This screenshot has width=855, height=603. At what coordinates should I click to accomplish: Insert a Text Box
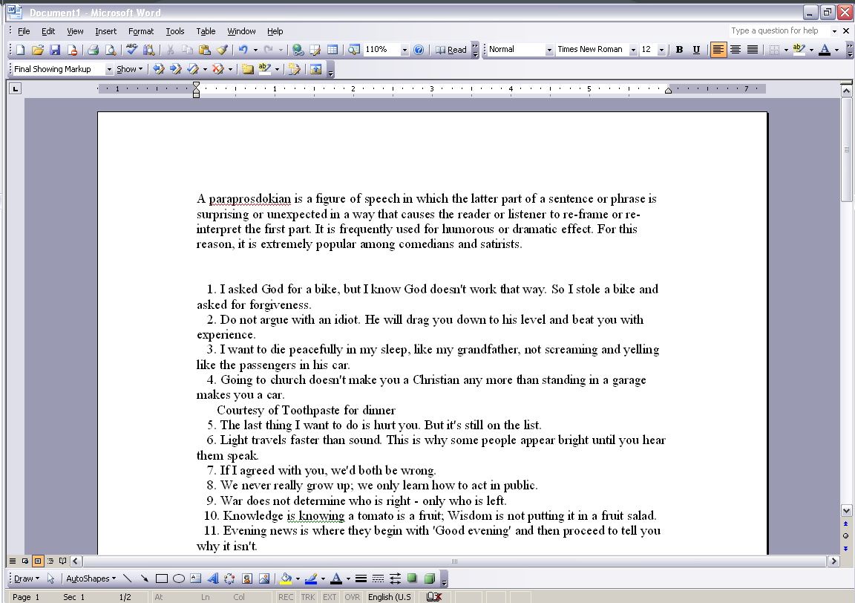[x=195, y=578]
